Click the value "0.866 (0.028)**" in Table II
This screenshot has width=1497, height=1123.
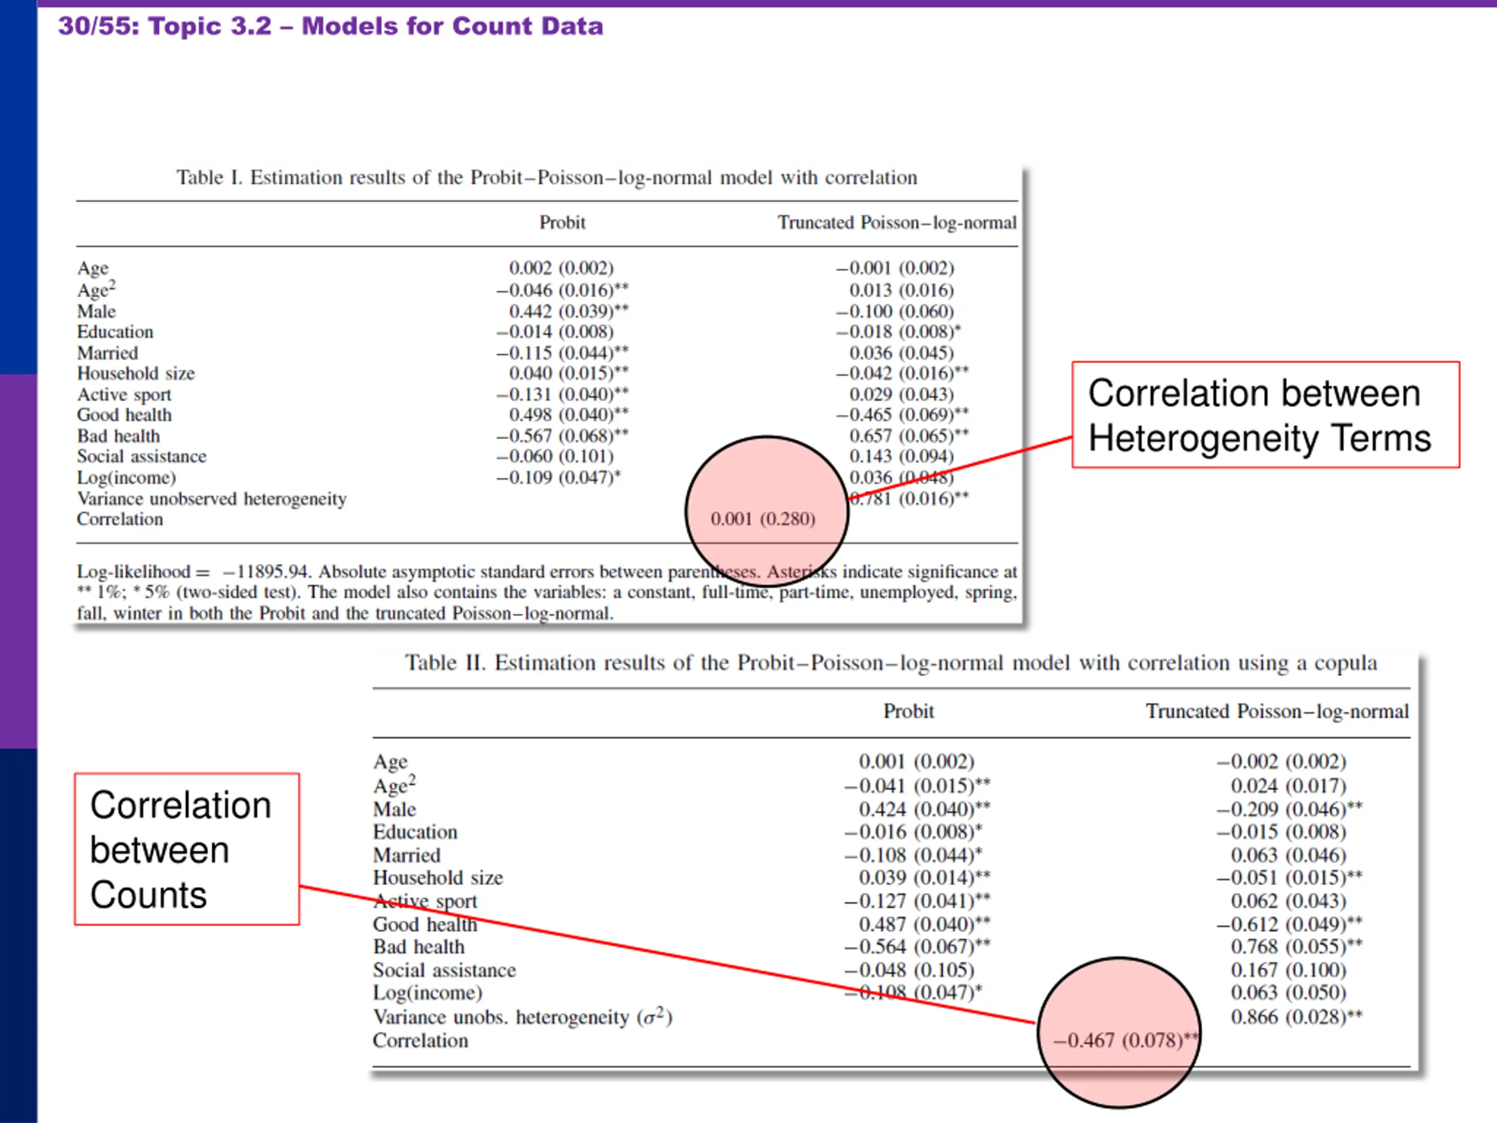pos(1296,1017)
